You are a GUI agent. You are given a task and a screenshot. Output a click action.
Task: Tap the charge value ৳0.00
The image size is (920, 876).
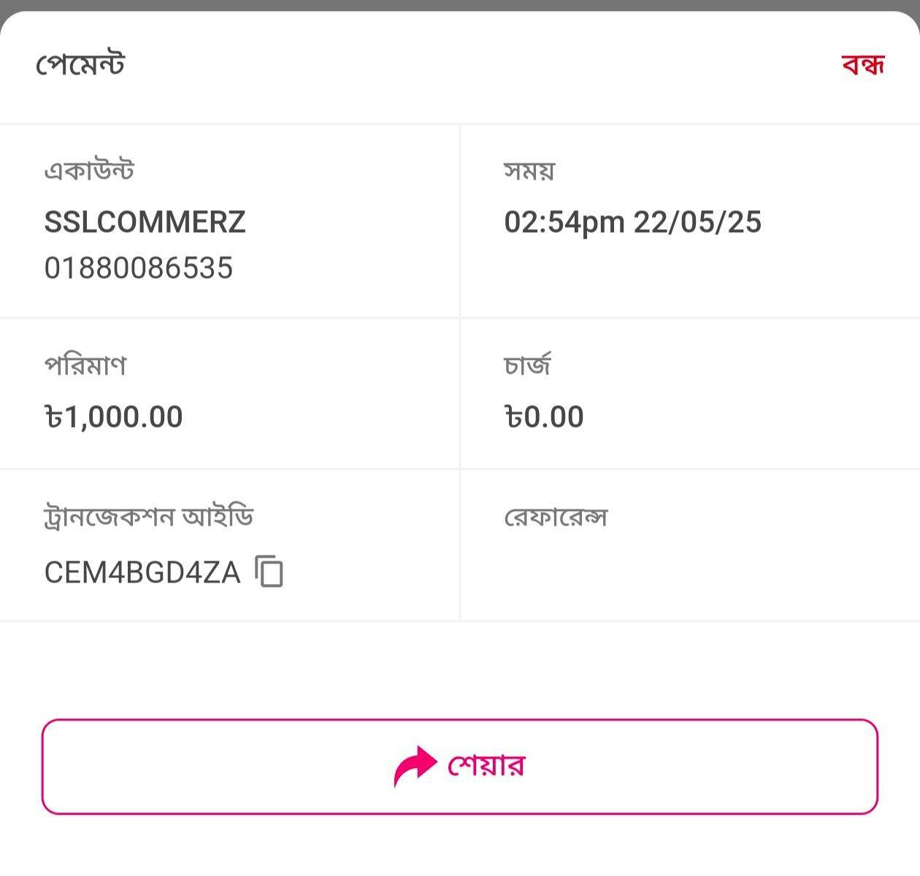pos(544,417)
